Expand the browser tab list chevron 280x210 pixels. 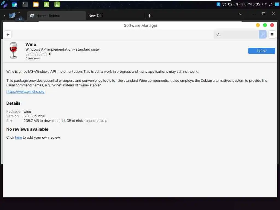(241, 14)
